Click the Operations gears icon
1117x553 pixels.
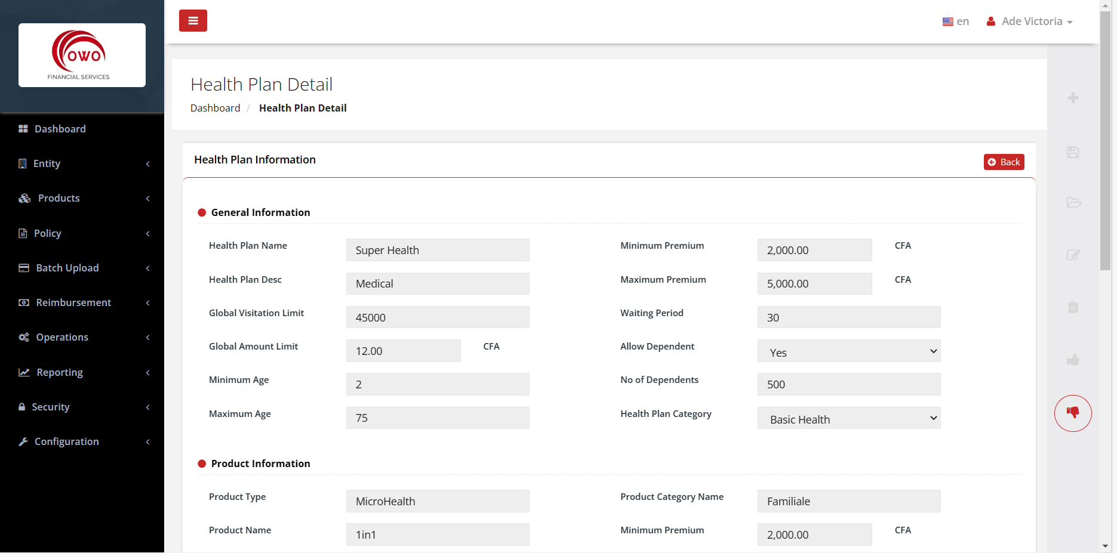(24, 337)
